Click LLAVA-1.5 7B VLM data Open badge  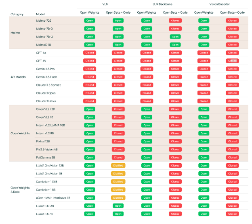point(118,214)
